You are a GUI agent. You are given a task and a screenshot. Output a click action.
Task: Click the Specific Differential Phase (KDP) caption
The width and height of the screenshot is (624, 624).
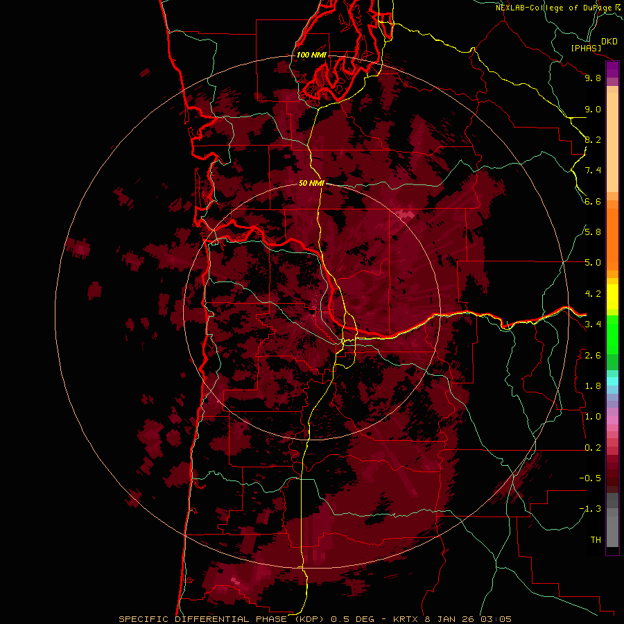[x=220, y=619]
